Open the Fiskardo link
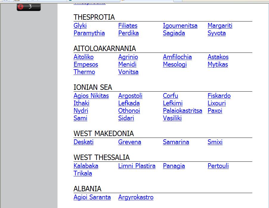269x208 pixels. tap(219, 96)
